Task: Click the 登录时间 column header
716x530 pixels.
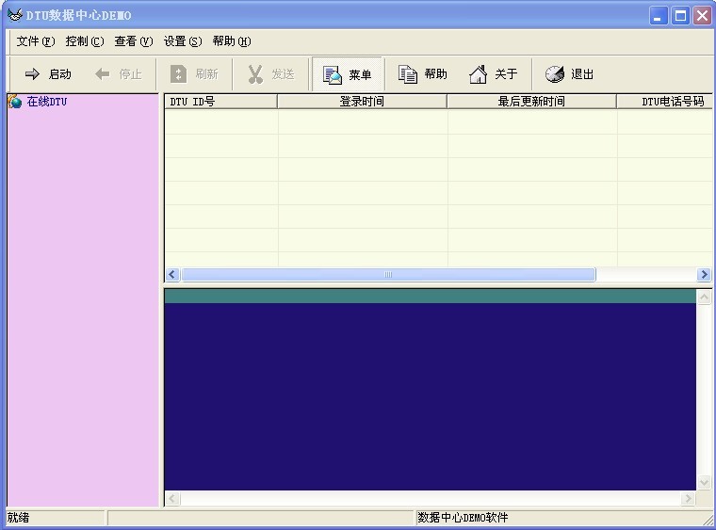Action: pos(362,102)
